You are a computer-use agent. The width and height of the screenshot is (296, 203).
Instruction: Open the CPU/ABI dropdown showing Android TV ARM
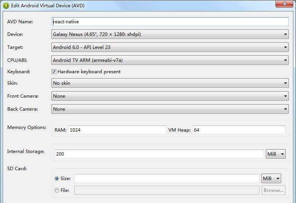coord(170,60)
